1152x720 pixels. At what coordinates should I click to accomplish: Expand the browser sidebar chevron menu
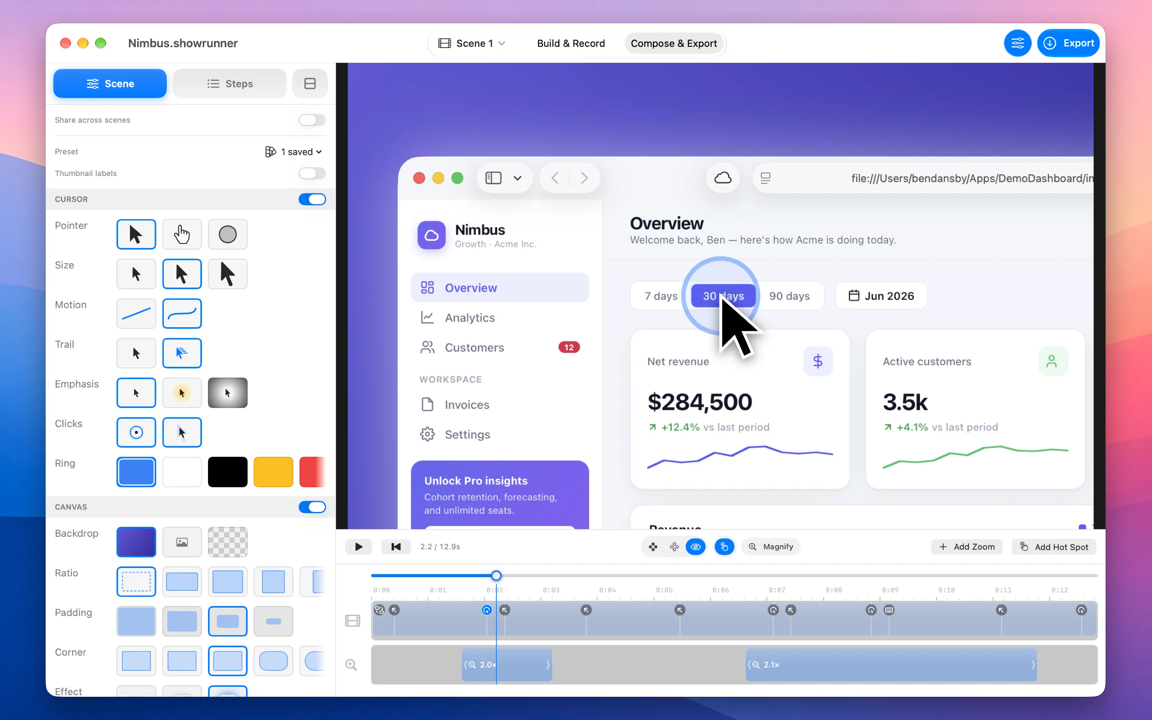coord(518,178)
